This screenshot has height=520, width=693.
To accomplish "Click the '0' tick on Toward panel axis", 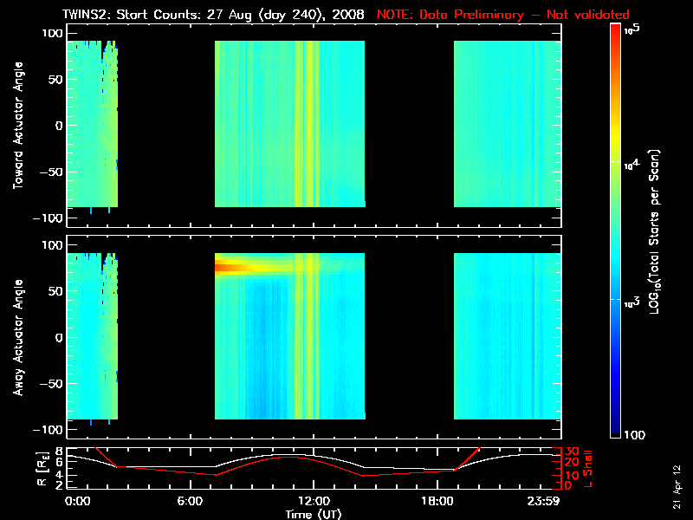I will tap(59, 126).
